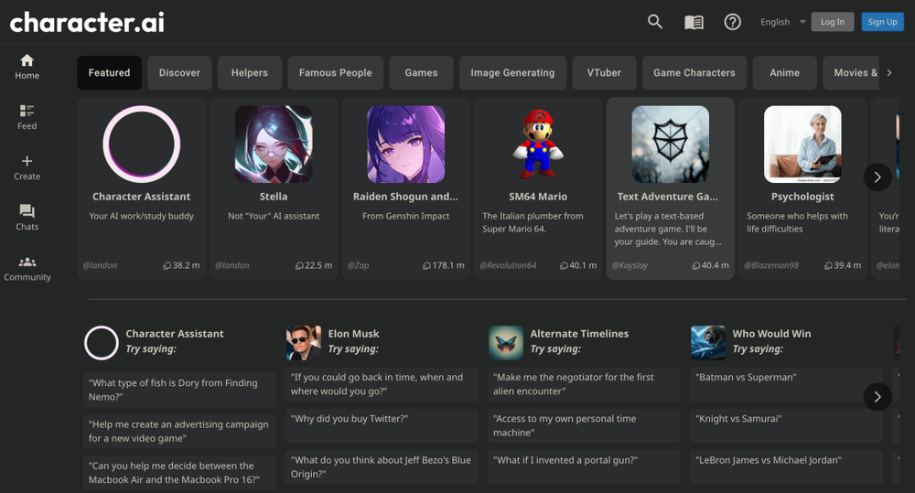The image size is (915, 493).
Task: Open the Community sidebar icon
Action: point(27,267)
